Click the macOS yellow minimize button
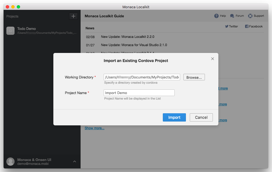The image size is (272, 172). (x=13, y=7)
